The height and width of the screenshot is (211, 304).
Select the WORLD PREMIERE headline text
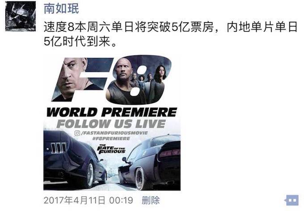(112, 112)
